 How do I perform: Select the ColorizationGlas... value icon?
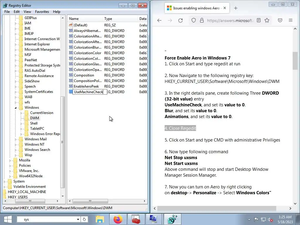tap(71, 64)
